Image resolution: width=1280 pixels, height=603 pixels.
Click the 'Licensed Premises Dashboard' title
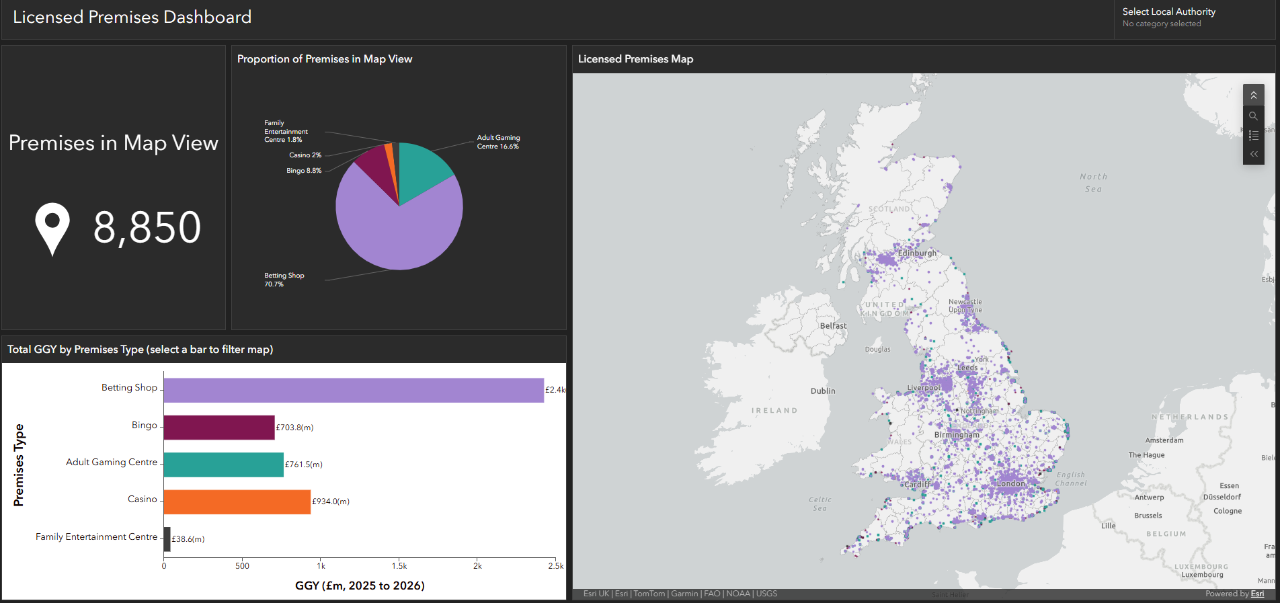[132, 17]
